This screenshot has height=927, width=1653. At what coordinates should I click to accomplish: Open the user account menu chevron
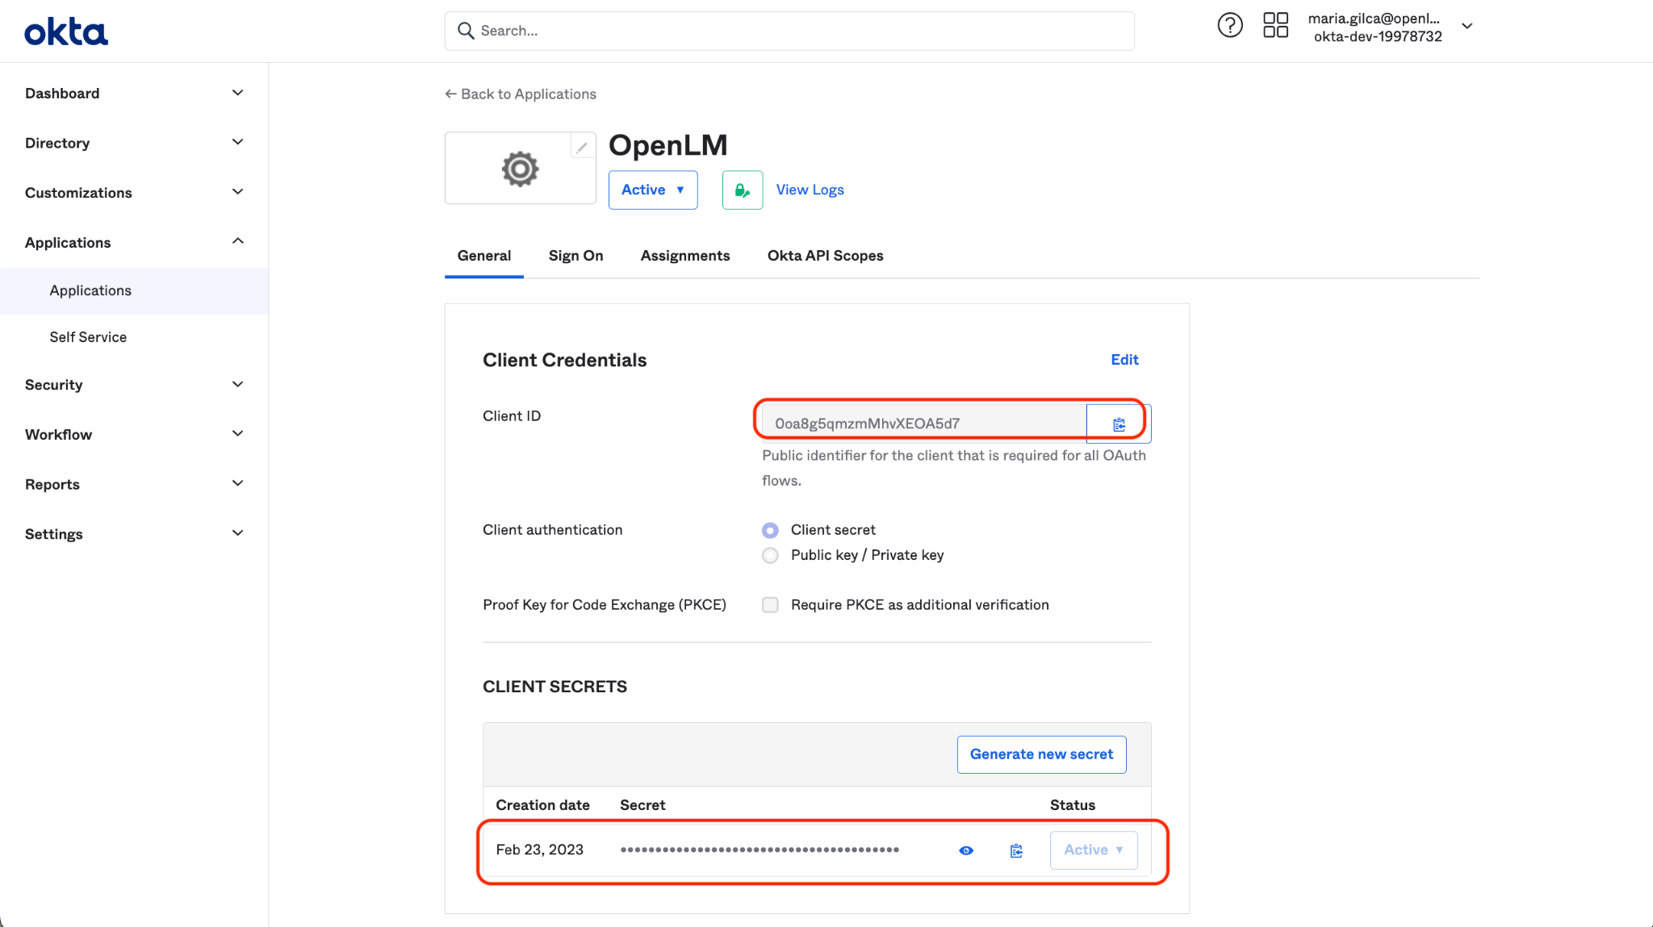[x=1467, y=27]
